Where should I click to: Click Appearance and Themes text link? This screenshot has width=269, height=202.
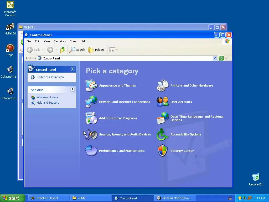[x=117, y=85]
